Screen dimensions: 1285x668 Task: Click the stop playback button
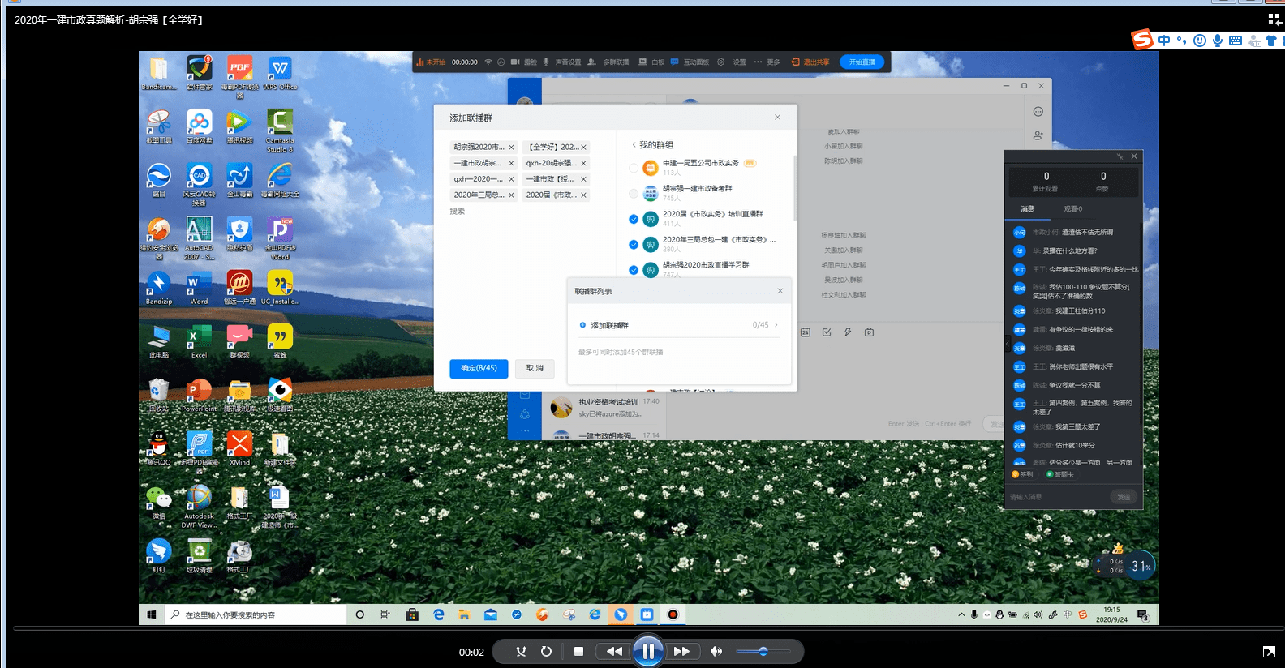(x=578, y=651)
